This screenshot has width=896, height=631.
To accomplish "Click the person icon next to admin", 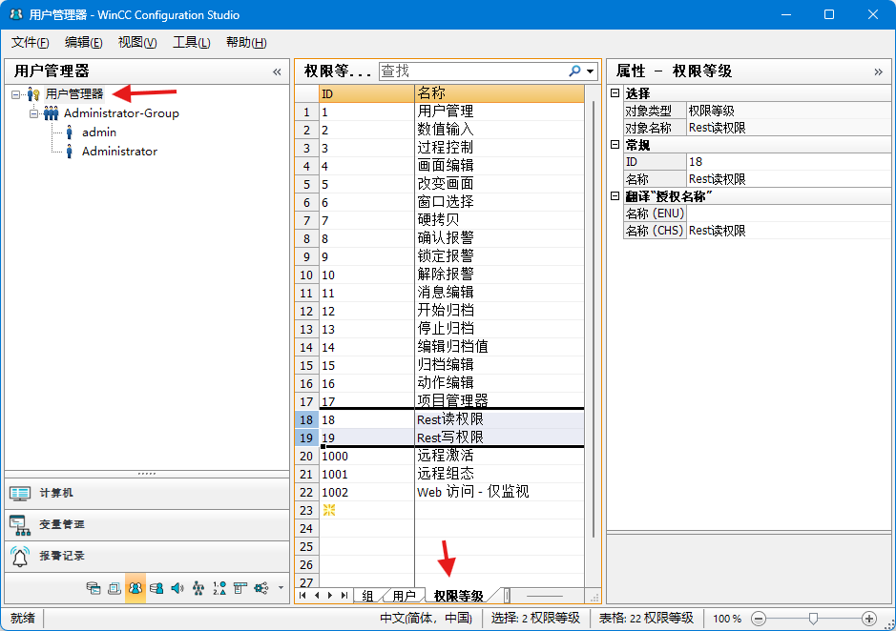I will coord(69,132).
